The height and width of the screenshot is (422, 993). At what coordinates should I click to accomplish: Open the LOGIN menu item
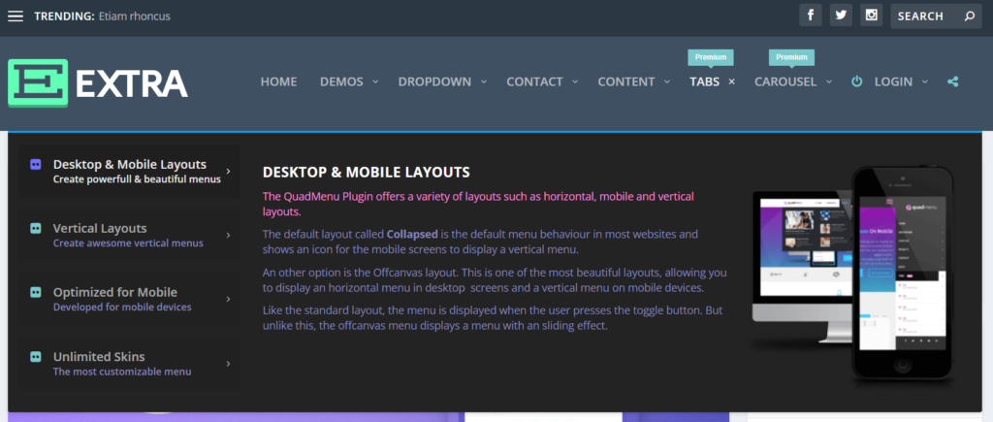(893, 81)
